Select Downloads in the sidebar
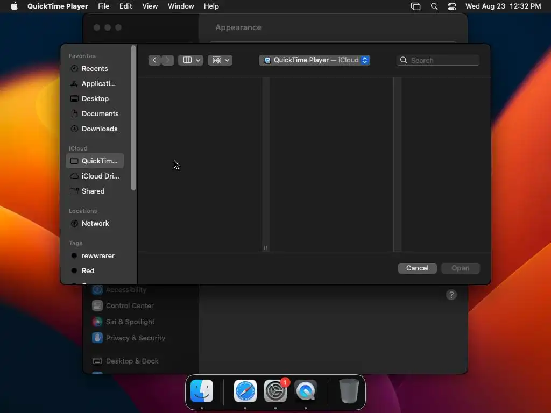The image size is (551, 413). click(x=95, y=129)
